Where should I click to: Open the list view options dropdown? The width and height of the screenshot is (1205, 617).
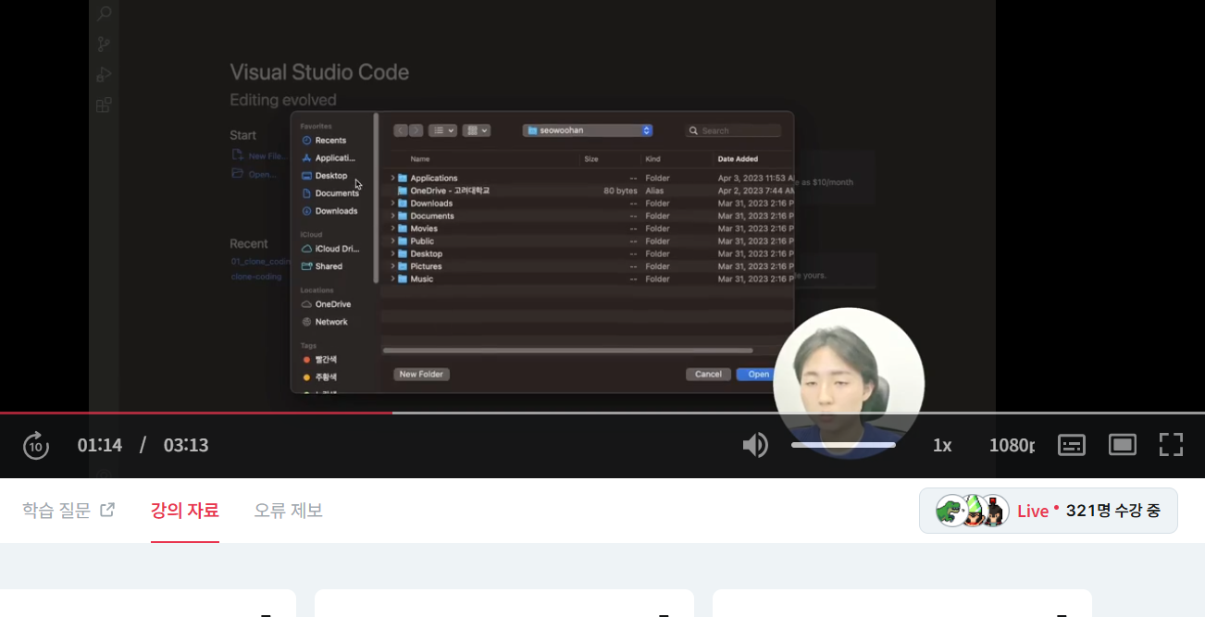pos(442,130)
